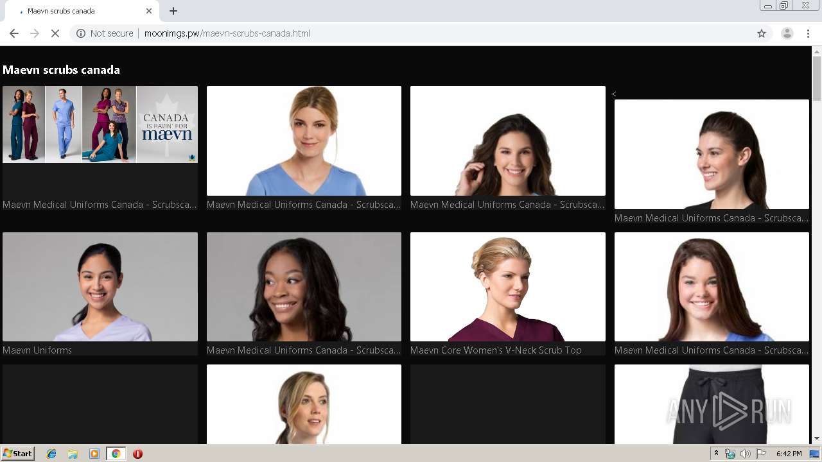The height and width of the screenshot is (462, 822).
Task: Open the dark-haired woman touching her hair image
Action: (508, 141)
